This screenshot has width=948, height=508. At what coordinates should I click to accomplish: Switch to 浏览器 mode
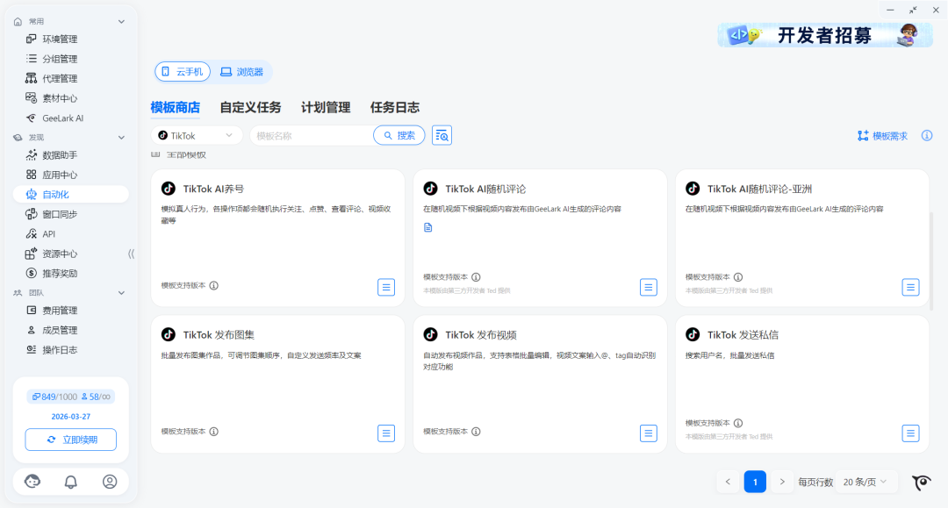click(x=242, y=72)
